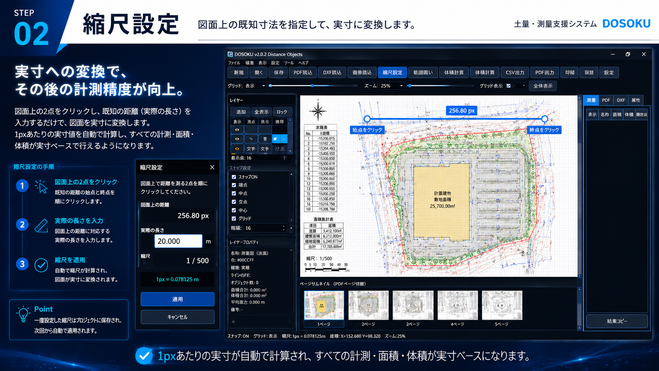Click the grid slider handle in the toolbar
The height and width of the screenshot is (371, 659).
[x=313, y=86]
